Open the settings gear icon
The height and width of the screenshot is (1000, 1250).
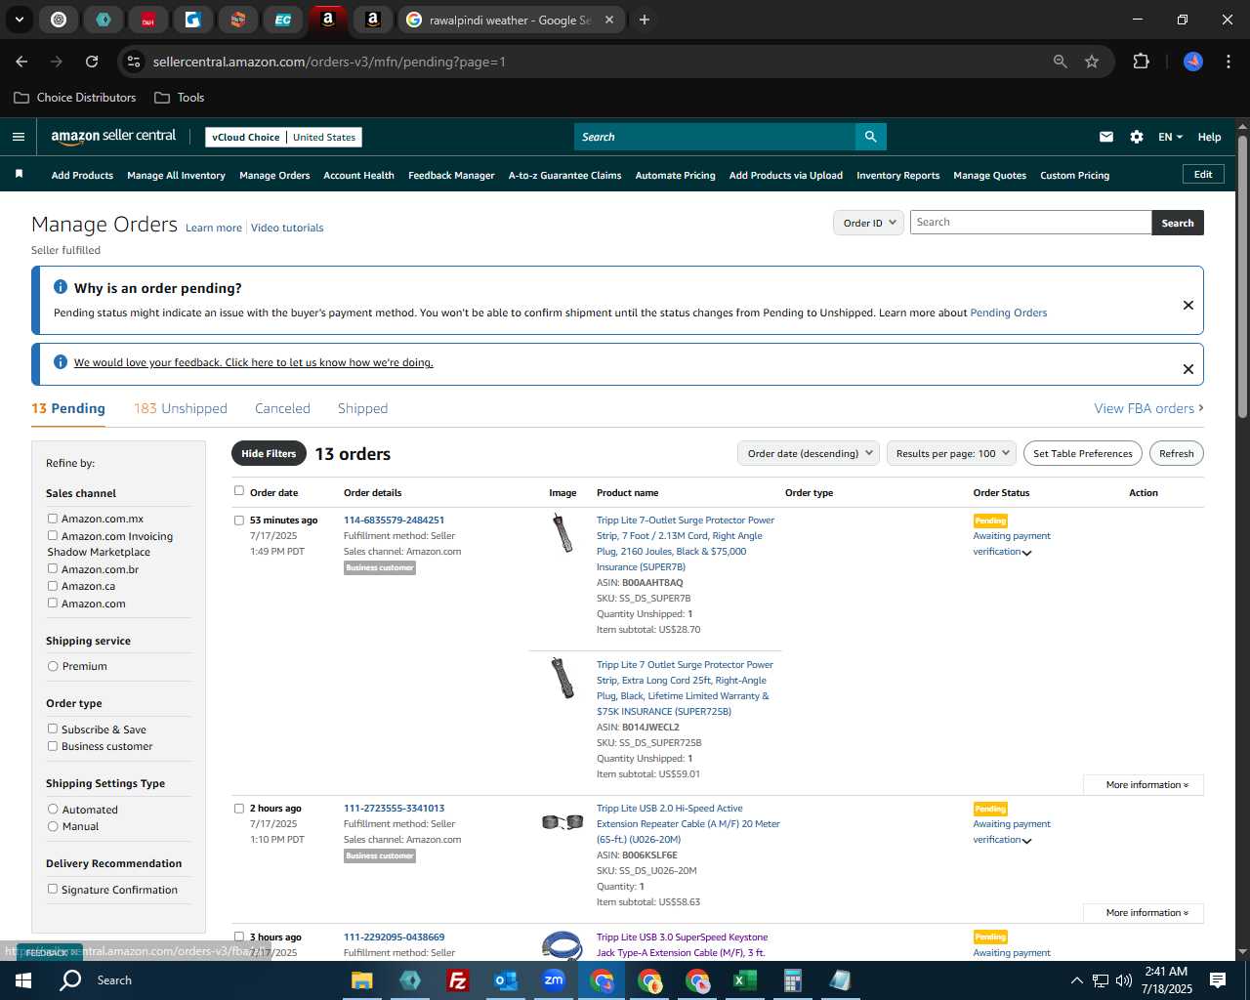pyautogui.click(x=1136, y=137)
